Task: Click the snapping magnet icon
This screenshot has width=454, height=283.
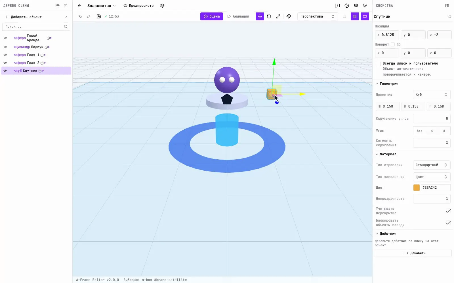Action: [289, 16]
